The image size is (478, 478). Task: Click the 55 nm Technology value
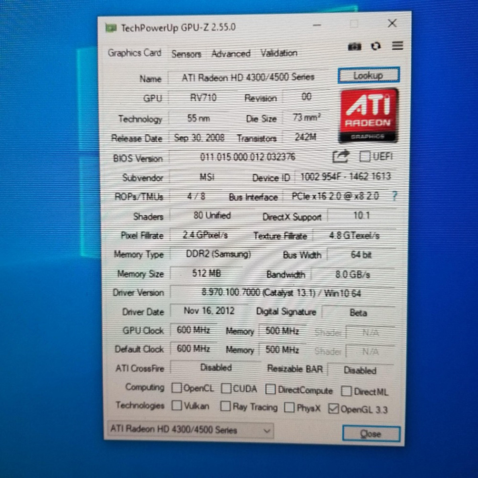(198, 118)
